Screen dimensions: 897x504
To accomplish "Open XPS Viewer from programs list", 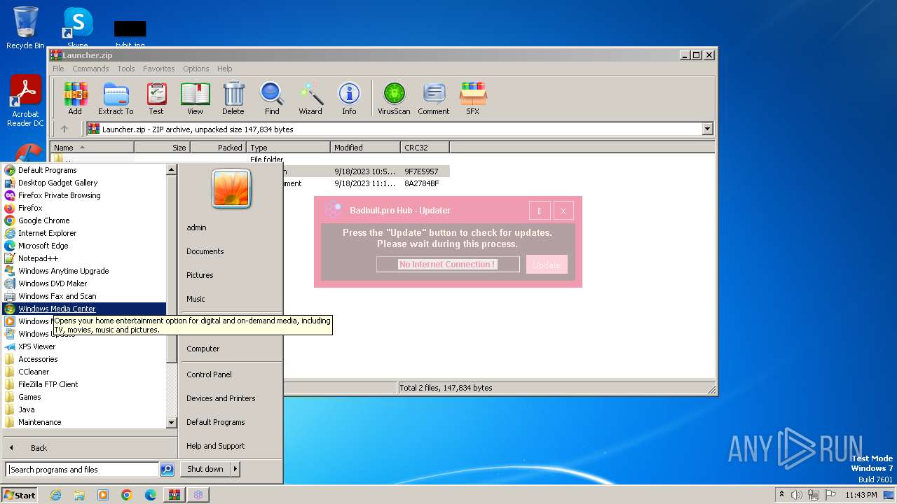I will (x=36, y=346).
